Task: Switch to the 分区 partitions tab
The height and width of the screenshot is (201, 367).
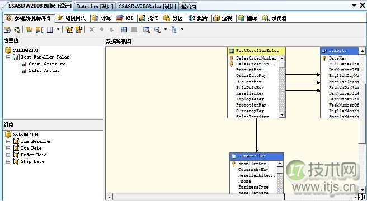Action: (173, 18)
